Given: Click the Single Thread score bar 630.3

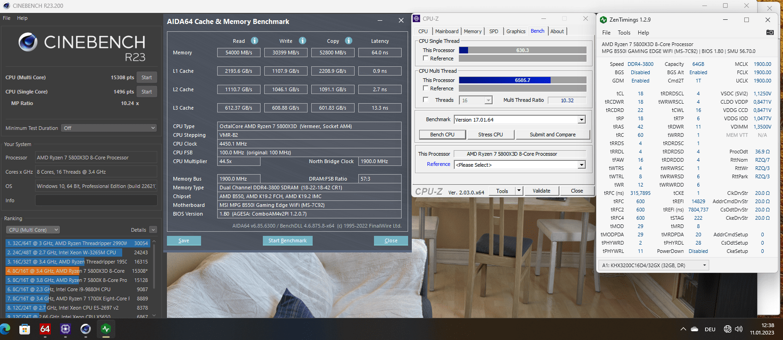Looking at the screenshot, I should 522,50.
